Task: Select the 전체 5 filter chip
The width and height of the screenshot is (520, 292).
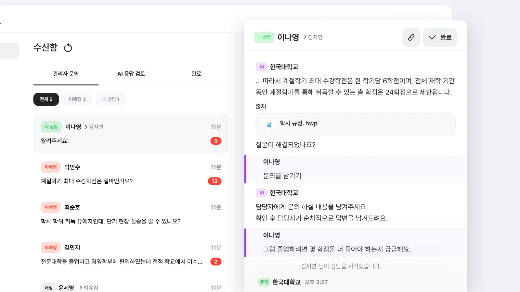Action: [x=46, y=99]
